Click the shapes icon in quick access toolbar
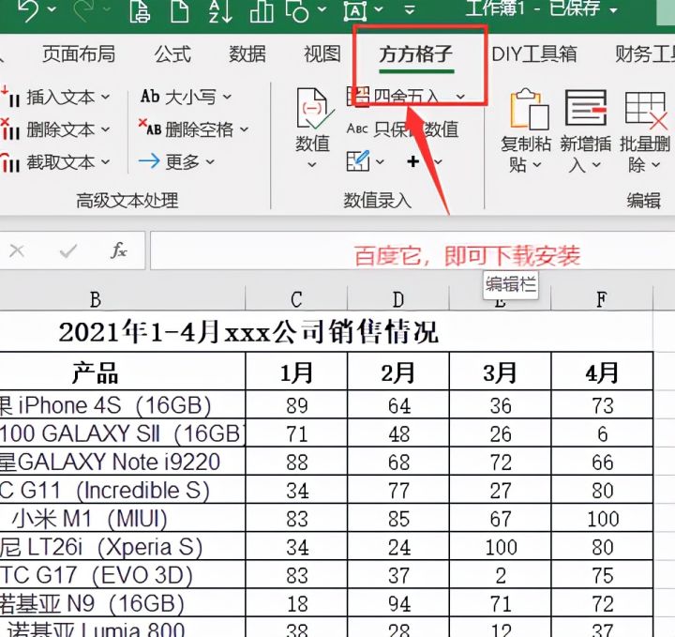 297,10
